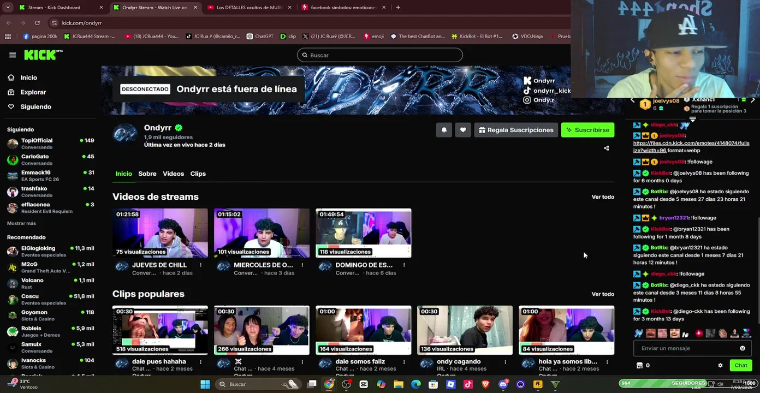Viewport: 760px width, 393px height.
Task: Open Volcano recommended channel
Action: [x=50, y=283]
